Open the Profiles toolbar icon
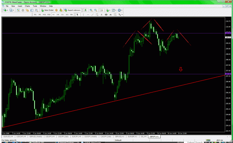 click(x=11, y=10)
